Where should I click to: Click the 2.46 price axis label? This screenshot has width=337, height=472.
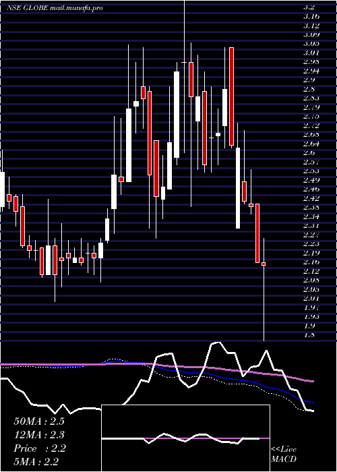(311, 189)
